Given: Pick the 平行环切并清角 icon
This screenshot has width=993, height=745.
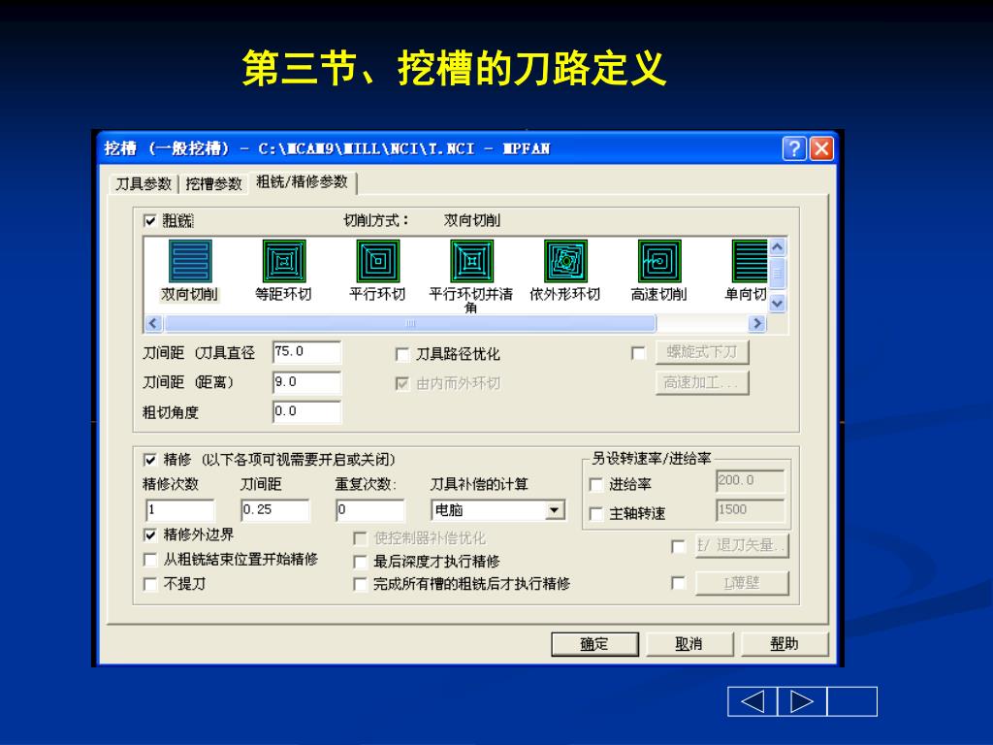Looking at the screenshot, I should click(x=471, y=261).
